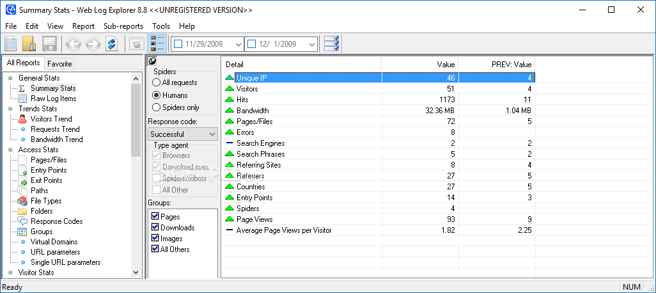Click the Folders yellow folder icon
Image resolution: width=656 pixels, height=293 pixels.
[22, 211]
